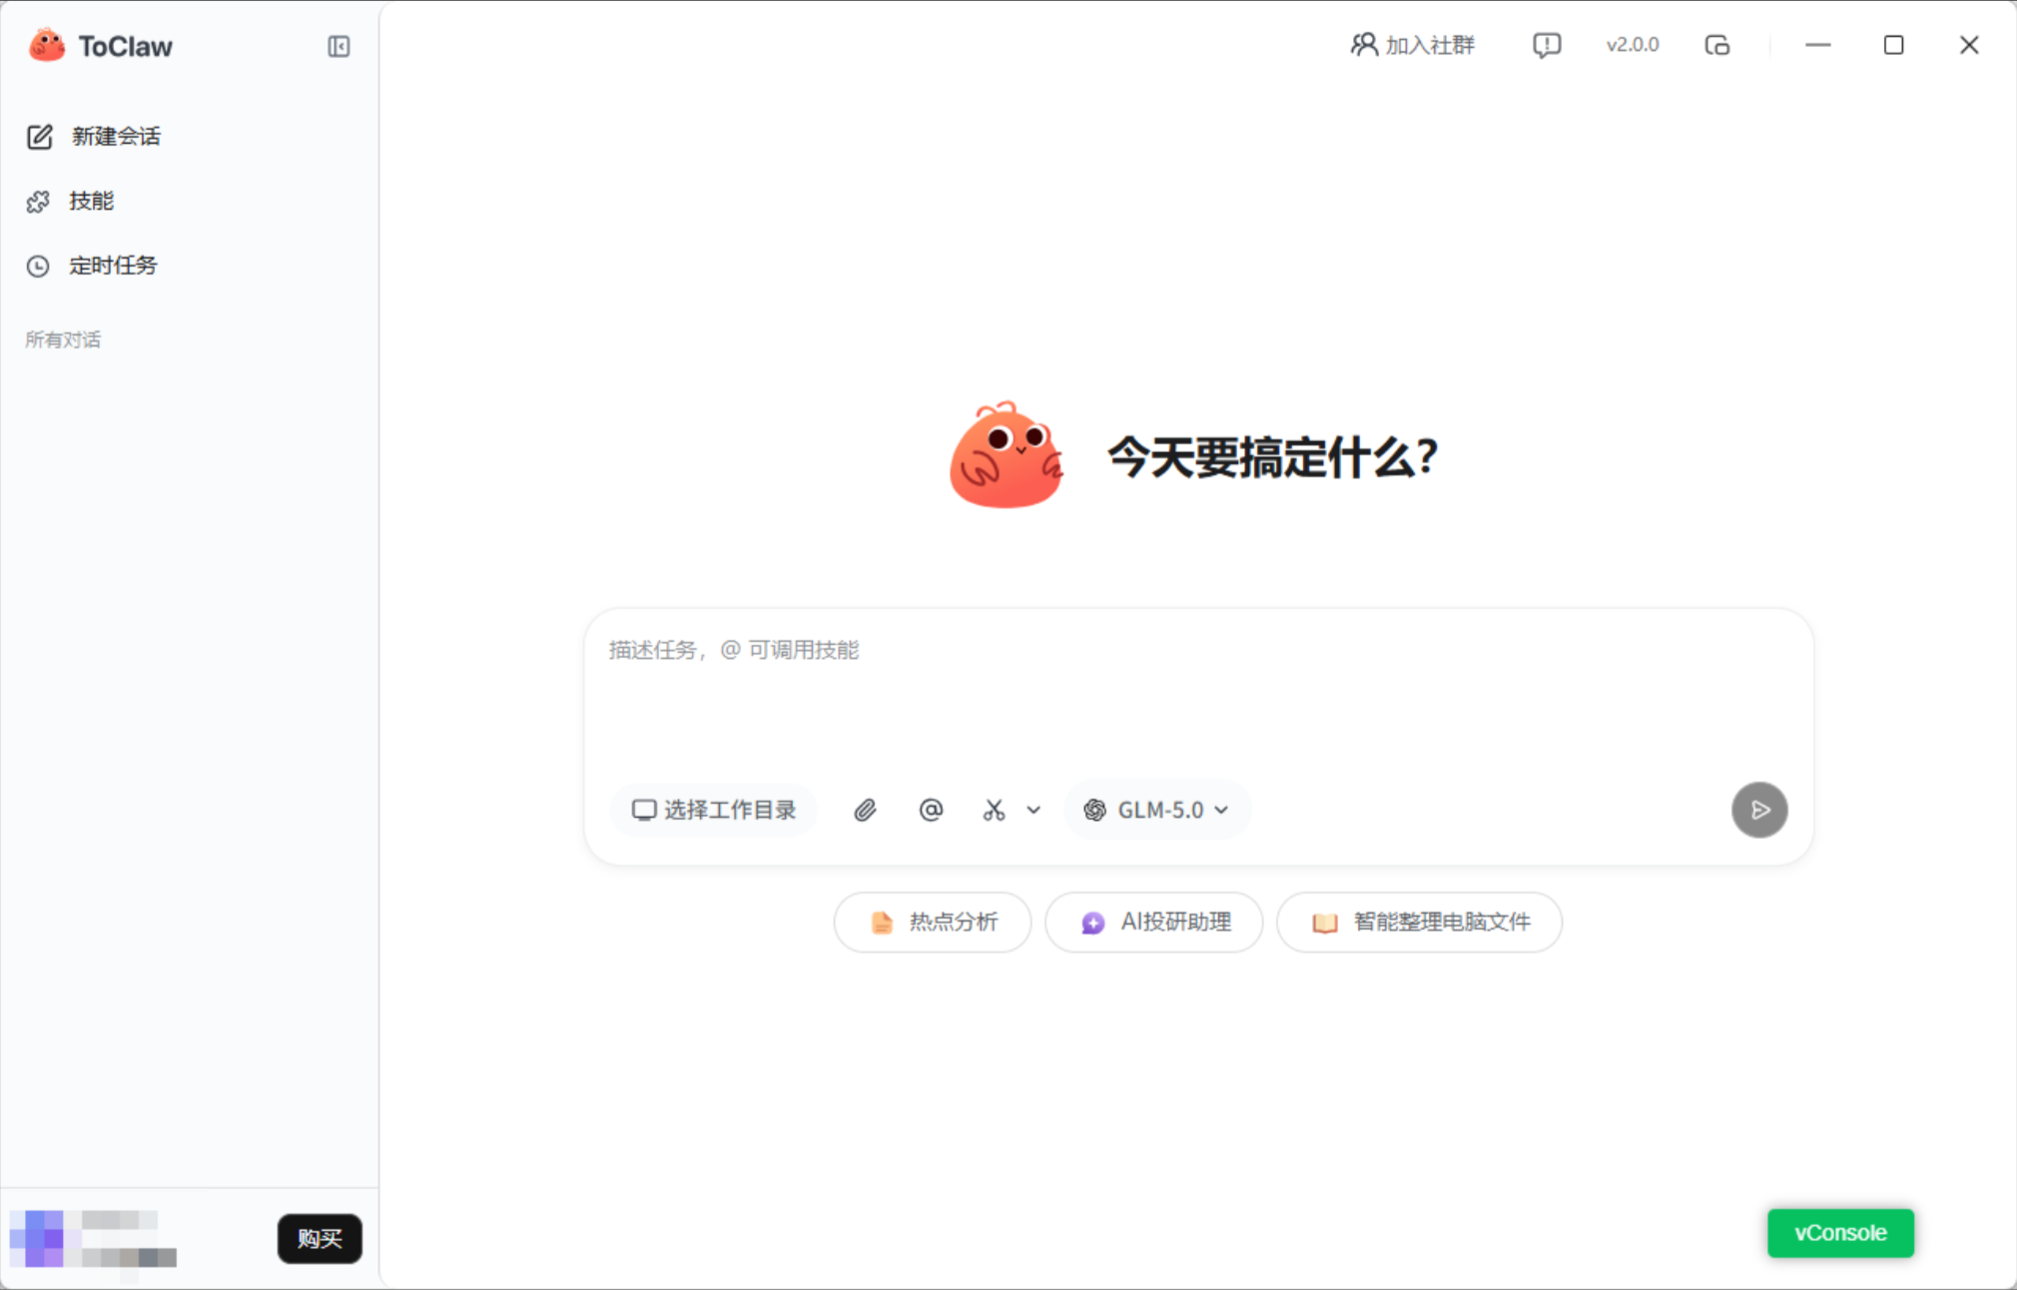The height and width of the screenshot is (1290, 2017).
Task: Select the 智能整理电脑文件 suggestion chip
Action: (1419, 922)
